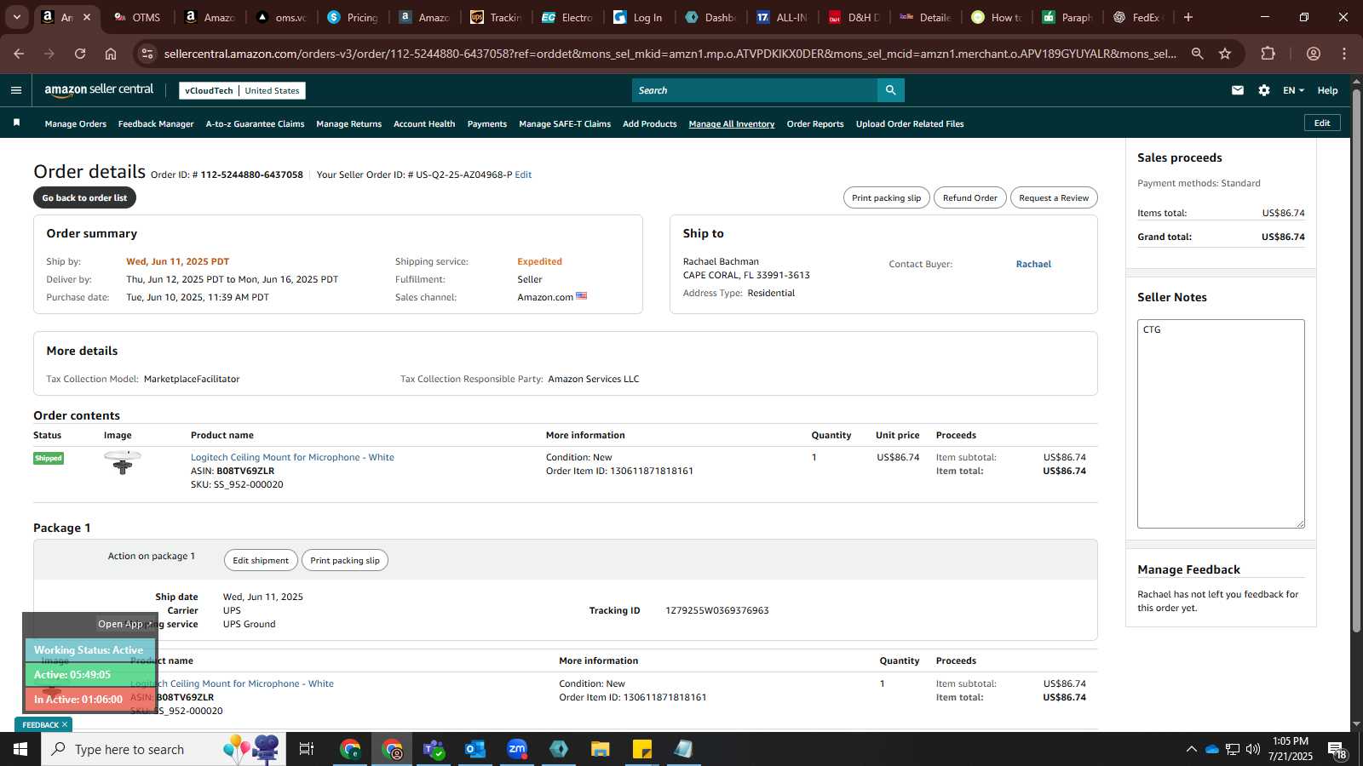Switch to the Tracking tab
Viewport: 1363px width, 766px height.
pyautogui.click(x=496, y=17)
